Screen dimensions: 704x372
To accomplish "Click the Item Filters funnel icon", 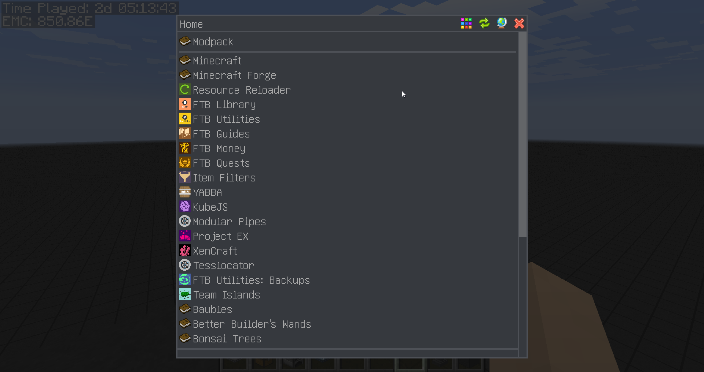I will 185,177.
